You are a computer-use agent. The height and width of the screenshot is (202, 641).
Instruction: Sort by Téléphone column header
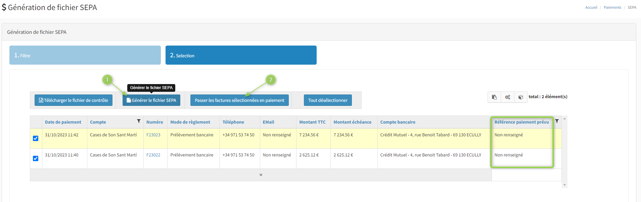pyautogui.click(x=233, y=122)
